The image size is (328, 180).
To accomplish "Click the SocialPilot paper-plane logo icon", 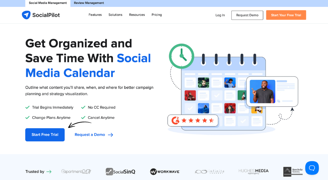I will tap(26, 15).
